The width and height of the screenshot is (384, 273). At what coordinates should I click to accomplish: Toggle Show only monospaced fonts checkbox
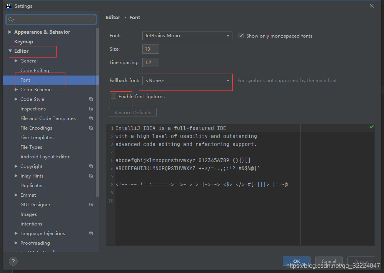tap(241, 36)
